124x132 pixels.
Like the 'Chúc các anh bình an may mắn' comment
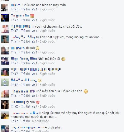(x=15, y=9)
